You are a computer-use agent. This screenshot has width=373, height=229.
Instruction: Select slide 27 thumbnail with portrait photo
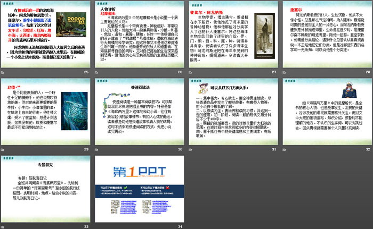(233, 34)
